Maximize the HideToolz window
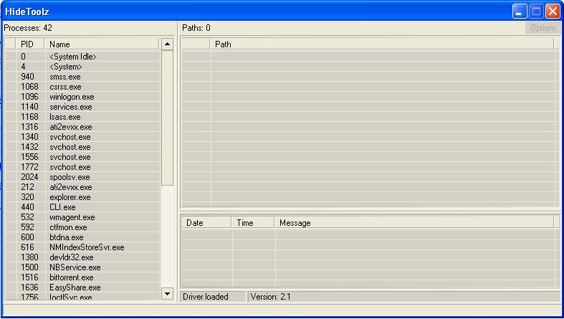This screenshot has height=319, width=564. (x=536, y=11)
